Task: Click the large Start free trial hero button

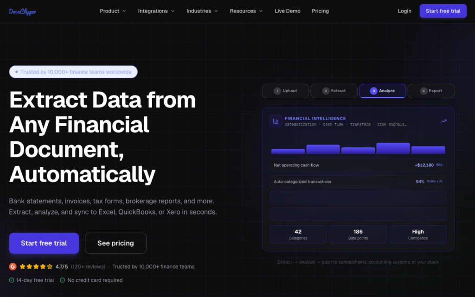Action: click(44, 243)
